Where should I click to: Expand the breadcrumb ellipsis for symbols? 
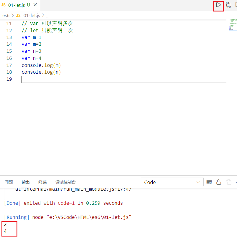(x=47, y=15)
